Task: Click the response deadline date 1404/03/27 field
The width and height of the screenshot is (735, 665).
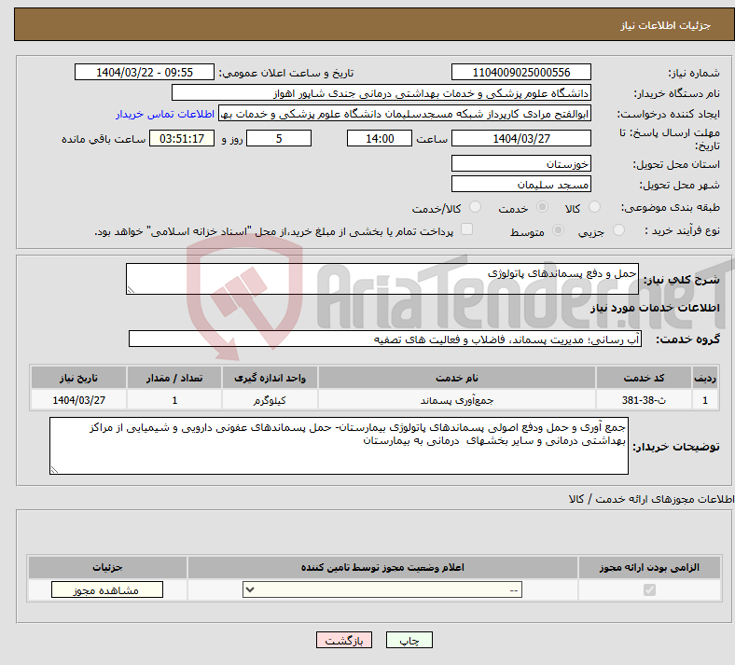Action: [520, 138]
